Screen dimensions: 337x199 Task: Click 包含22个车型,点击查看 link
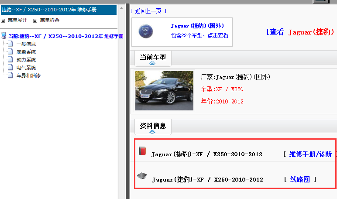[199, 35]
